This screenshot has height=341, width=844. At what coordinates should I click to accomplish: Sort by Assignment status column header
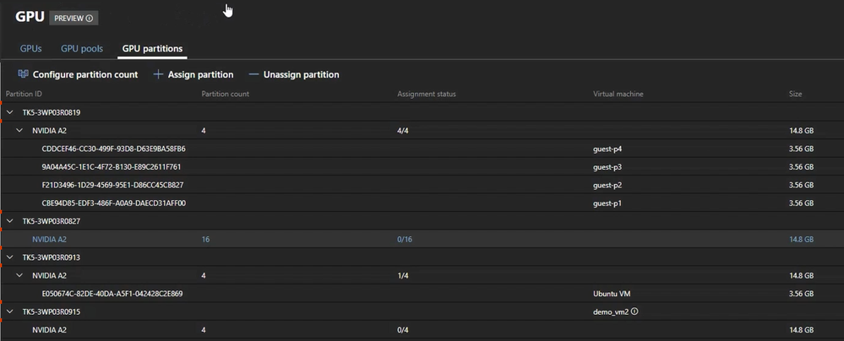point(427,95)
